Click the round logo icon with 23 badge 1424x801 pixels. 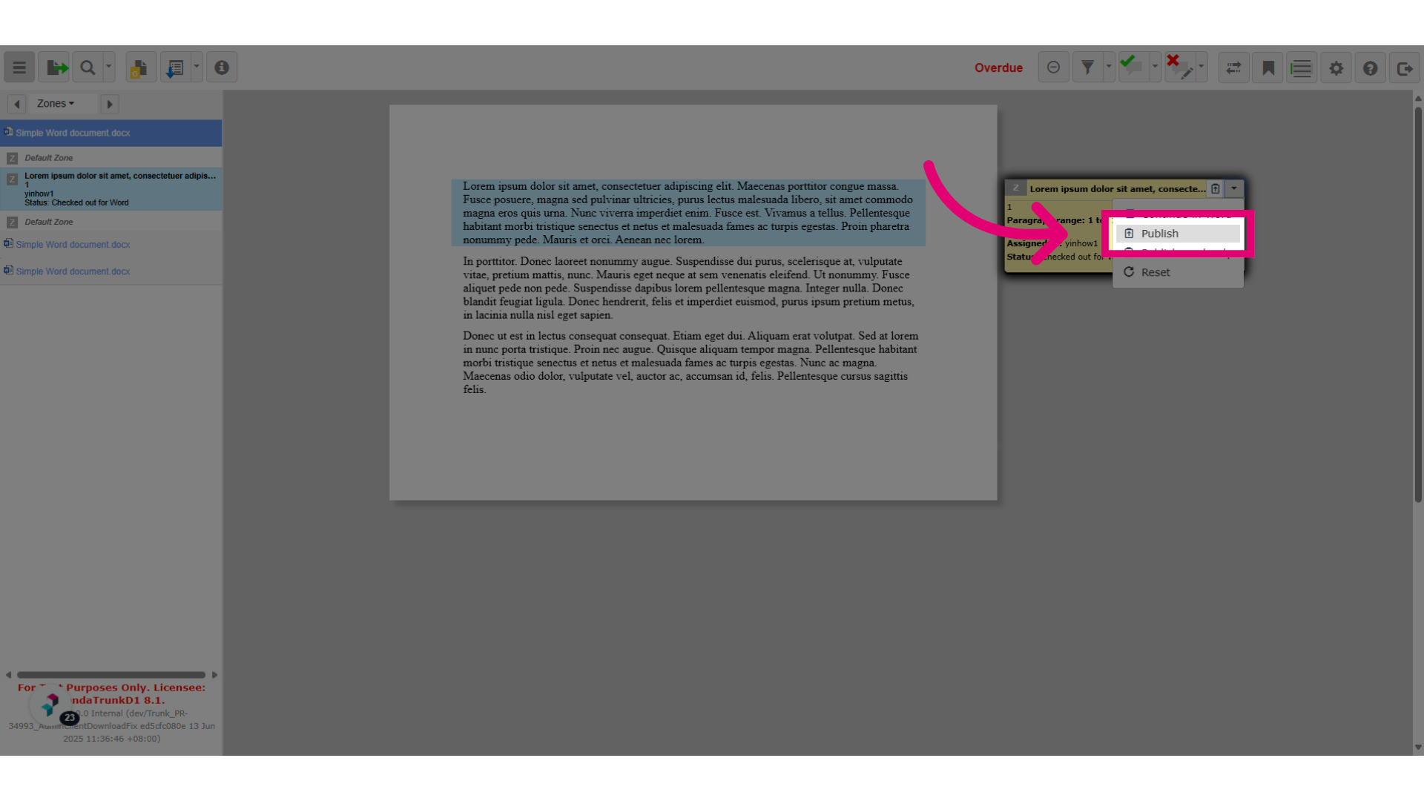pos(50,705)
